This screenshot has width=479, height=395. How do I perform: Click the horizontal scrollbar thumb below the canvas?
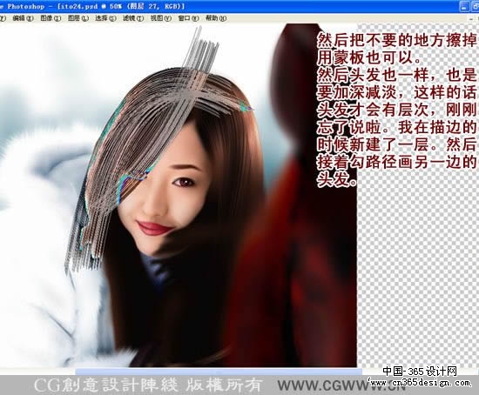click(219, 372)
